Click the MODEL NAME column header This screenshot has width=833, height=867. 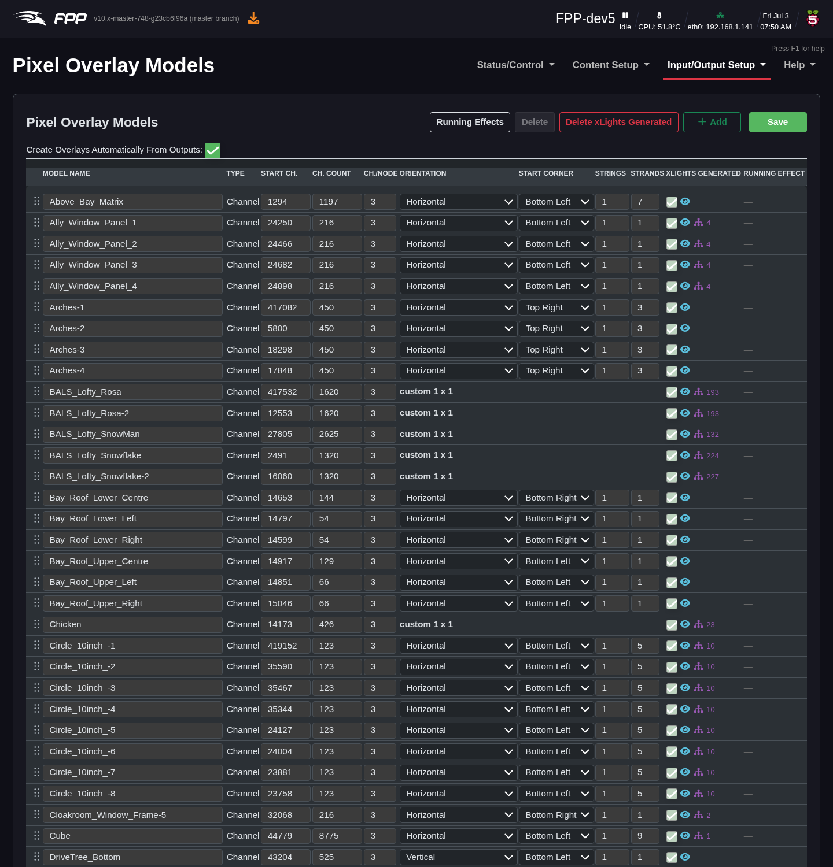click(66, 173)
